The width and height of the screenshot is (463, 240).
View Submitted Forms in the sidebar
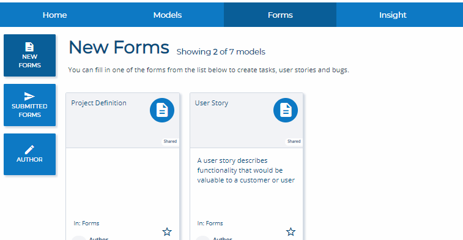tap(29, 105)
